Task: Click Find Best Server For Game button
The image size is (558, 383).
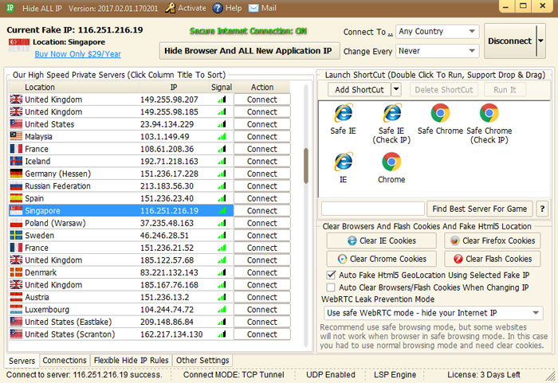Action: tap(479, 209)
